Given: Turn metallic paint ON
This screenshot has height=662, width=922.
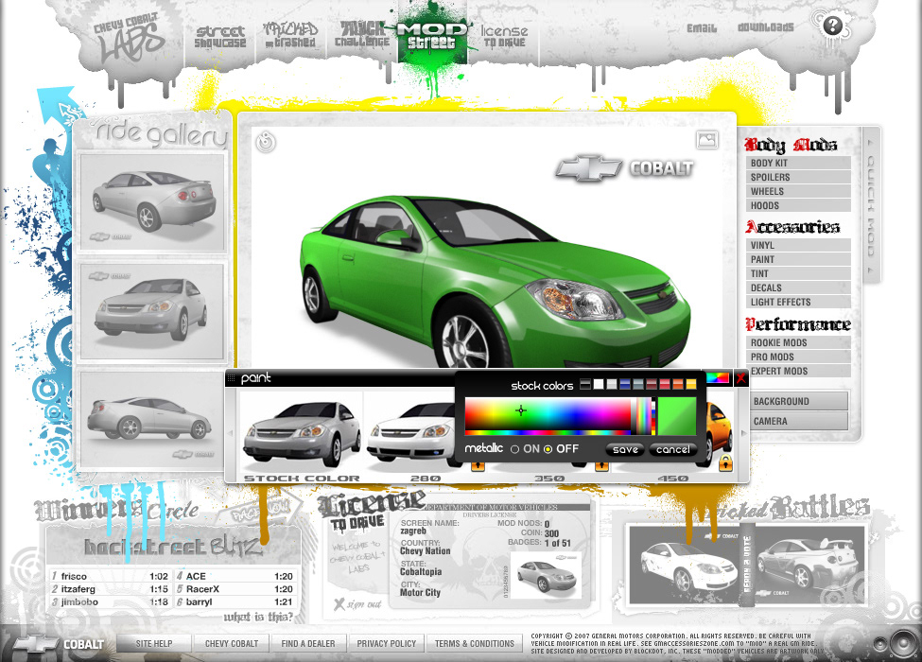Looking at the screenshot, I should [515, 449].
